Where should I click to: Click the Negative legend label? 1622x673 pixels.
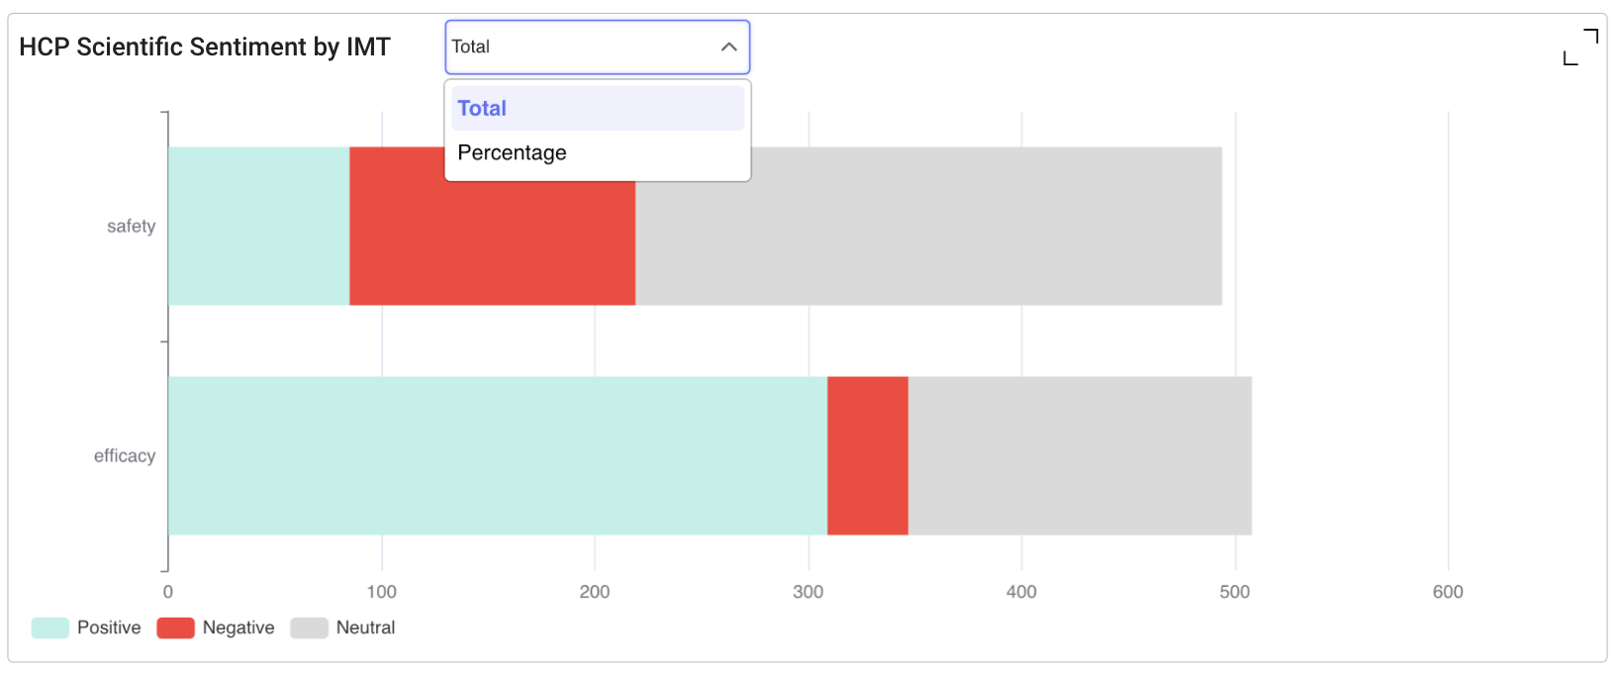[239, 627]
